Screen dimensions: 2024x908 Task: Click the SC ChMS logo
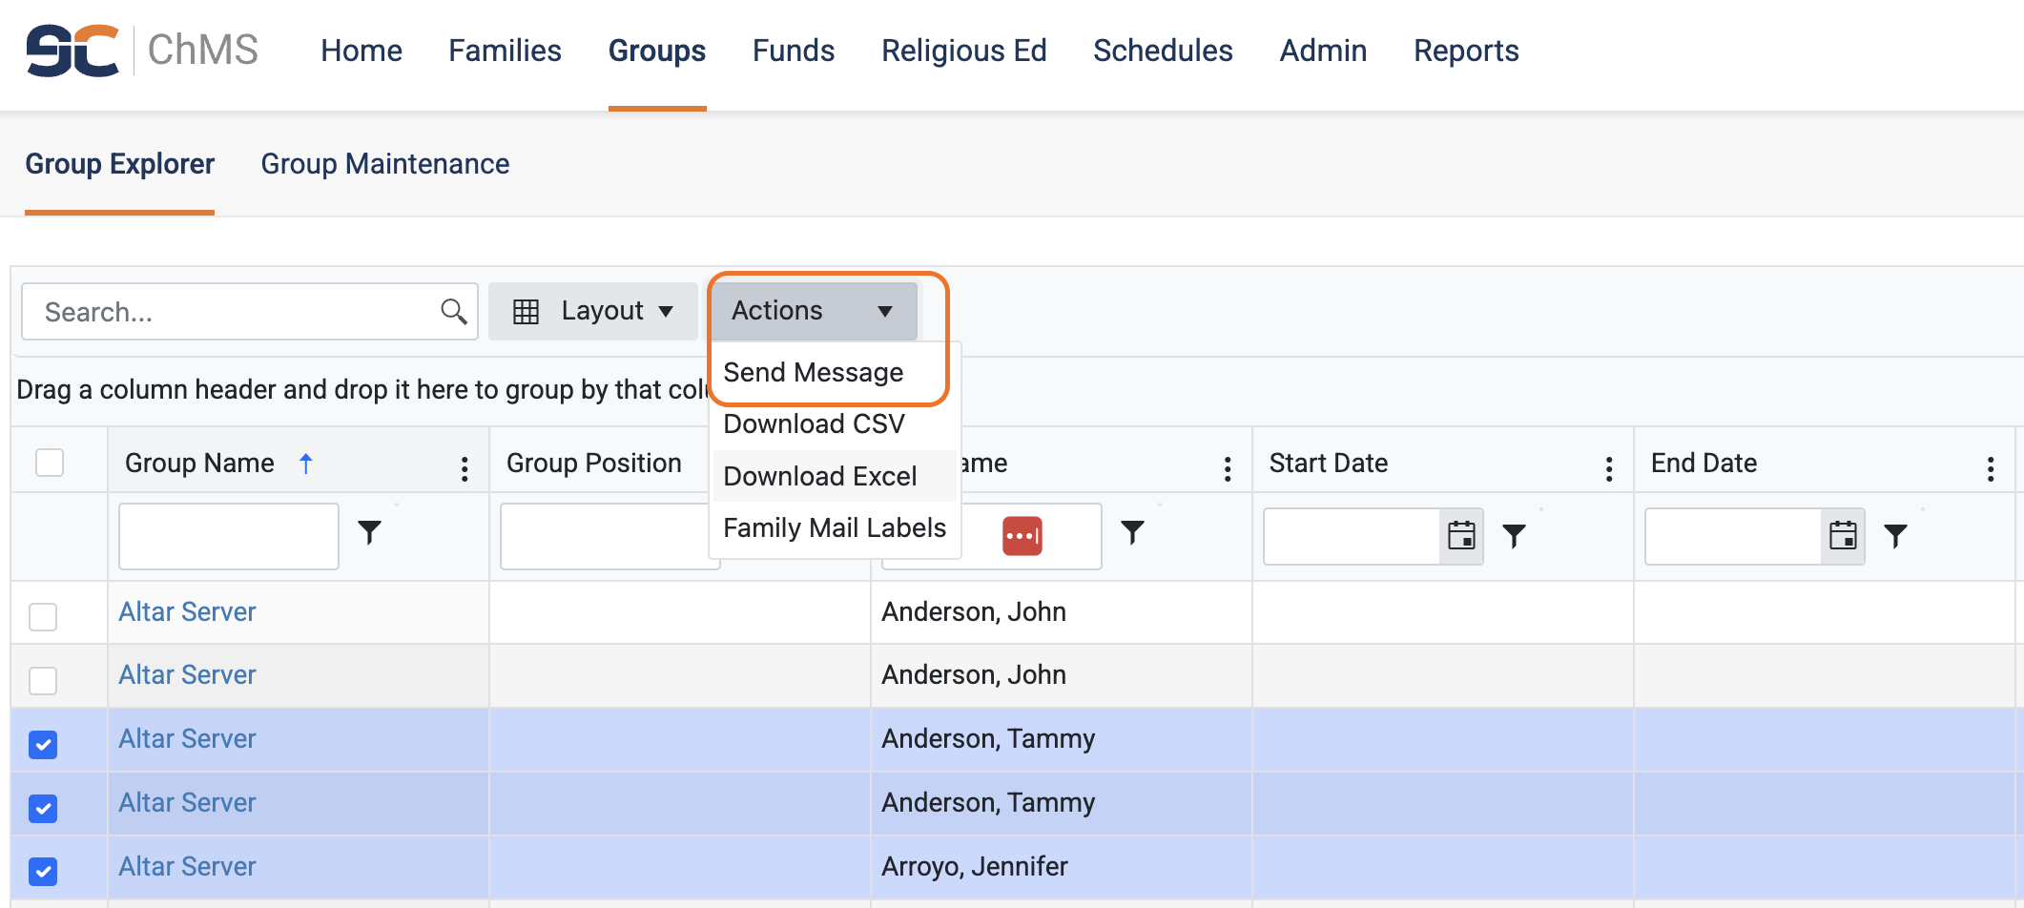click(x=142, y=51)
